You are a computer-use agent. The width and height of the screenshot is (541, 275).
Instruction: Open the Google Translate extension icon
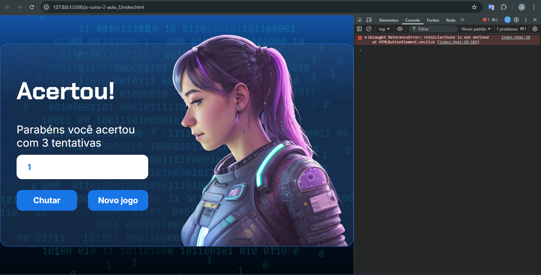(491, 7)
